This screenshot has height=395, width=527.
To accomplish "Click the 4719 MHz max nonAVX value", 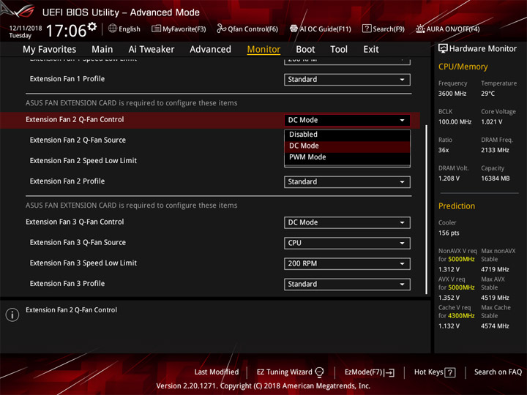I will 495,269.
